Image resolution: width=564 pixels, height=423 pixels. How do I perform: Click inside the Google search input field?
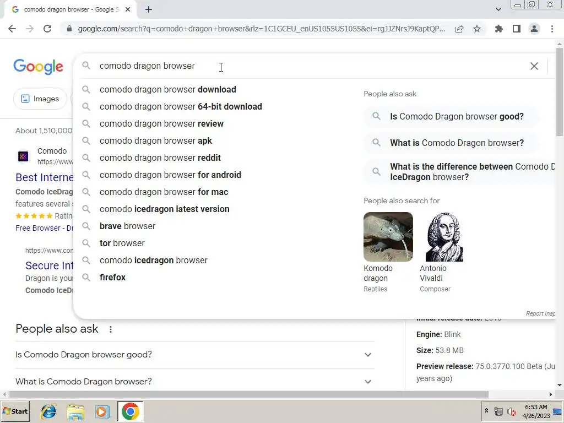point(310,66)
